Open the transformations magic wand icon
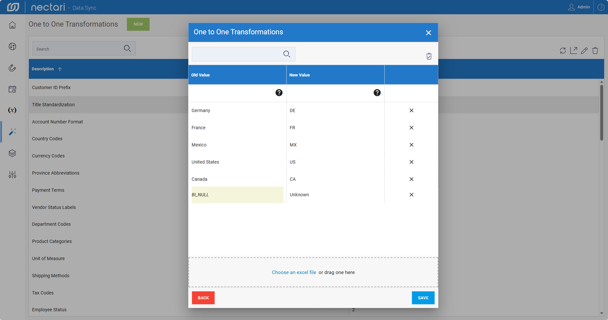Image resolution: width=608 pixels, height=320 pixels. coord(12,132)
